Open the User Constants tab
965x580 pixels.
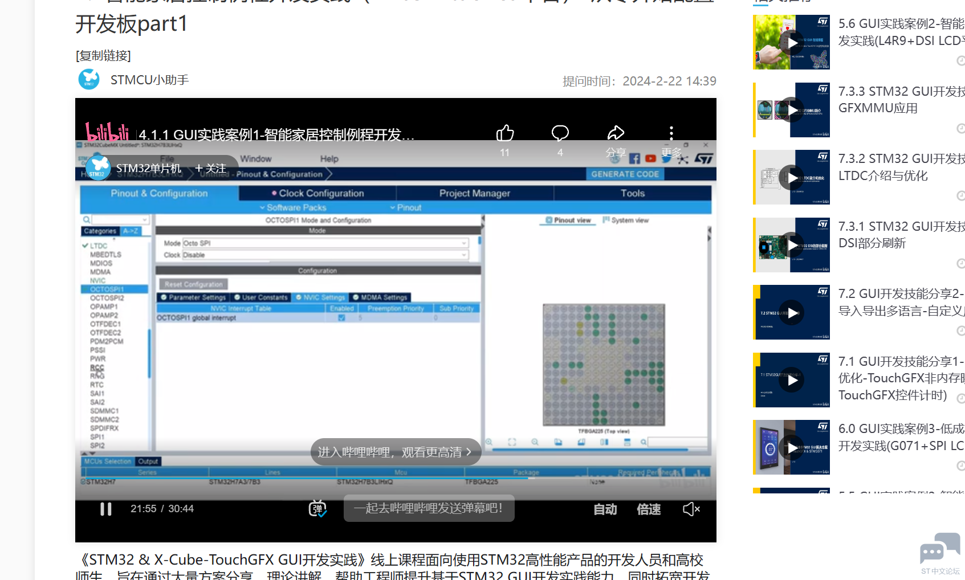click(261, 297)
